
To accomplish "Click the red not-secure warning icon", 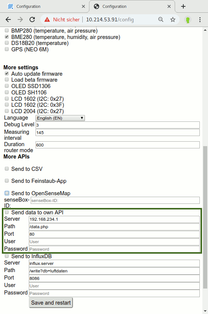I will pyautogui.click(x=47, y=19).
